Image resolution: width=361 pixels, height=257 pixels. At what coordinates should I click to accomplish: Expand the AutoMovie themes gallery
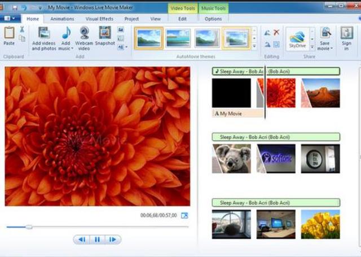(254, 46)
